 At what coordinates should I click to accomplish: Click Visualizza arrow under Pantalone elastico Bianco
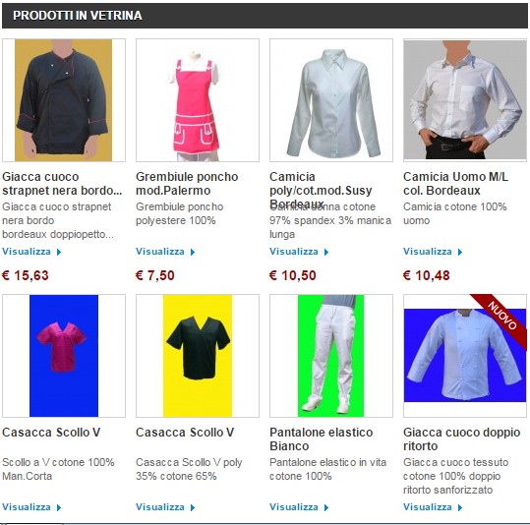(326, 507)
